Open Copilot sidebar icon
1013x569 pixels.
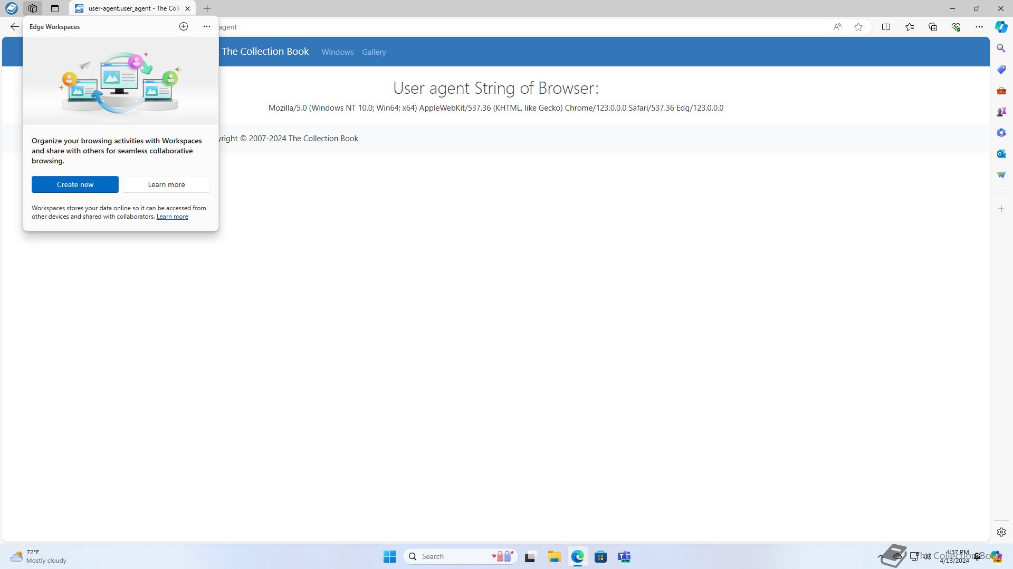coord(1001,27)
